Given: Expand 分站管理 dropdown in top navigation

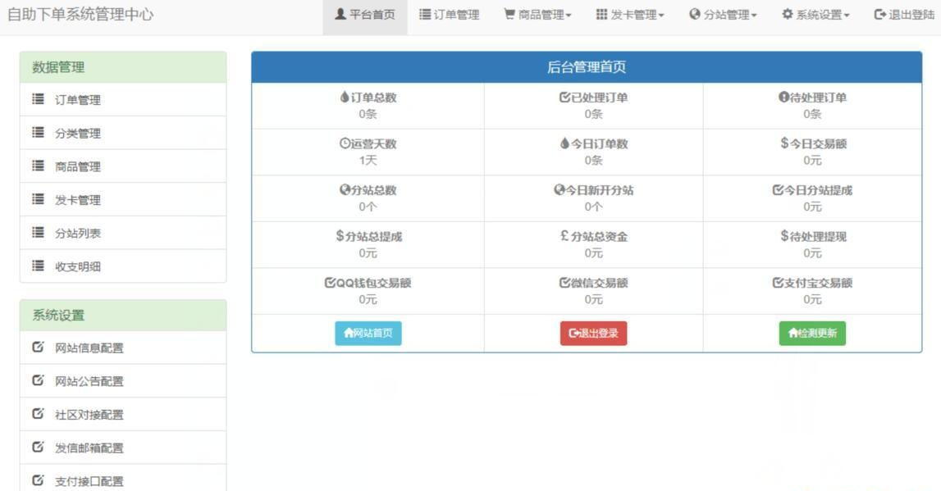Looking at the screenshot, I should (x=723, y=15).
